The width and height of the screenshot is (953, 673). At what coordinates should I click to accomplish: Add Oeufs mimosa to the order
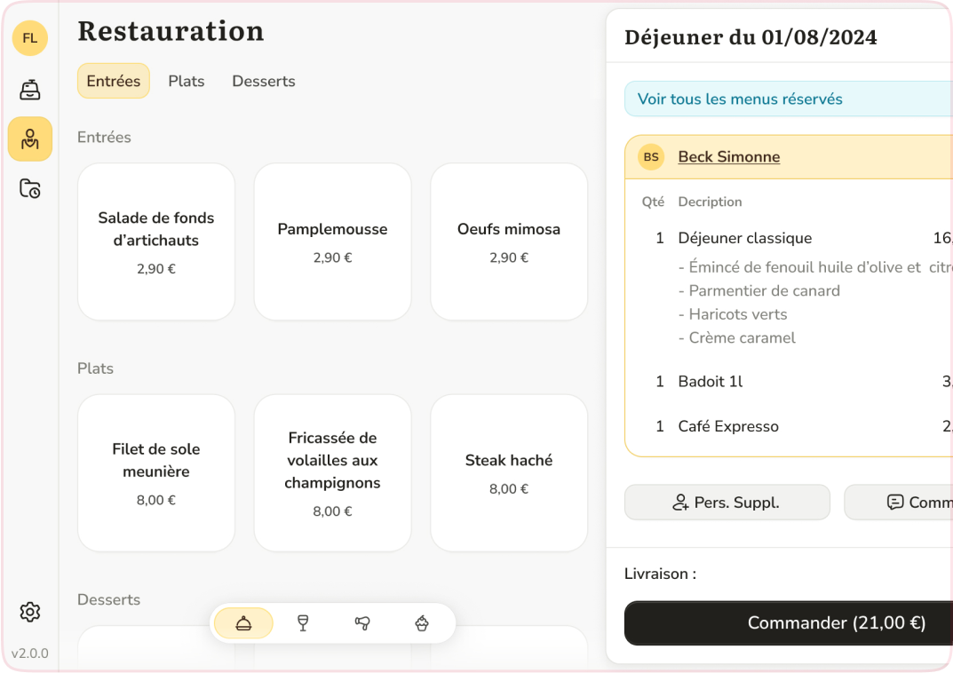tap(509, 241)
